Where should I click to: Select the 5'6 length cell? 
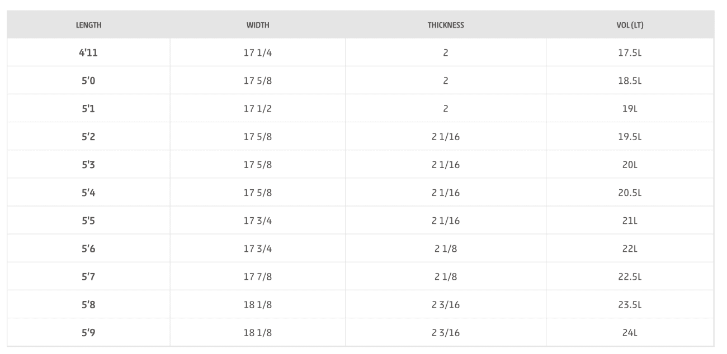point(88,248)
